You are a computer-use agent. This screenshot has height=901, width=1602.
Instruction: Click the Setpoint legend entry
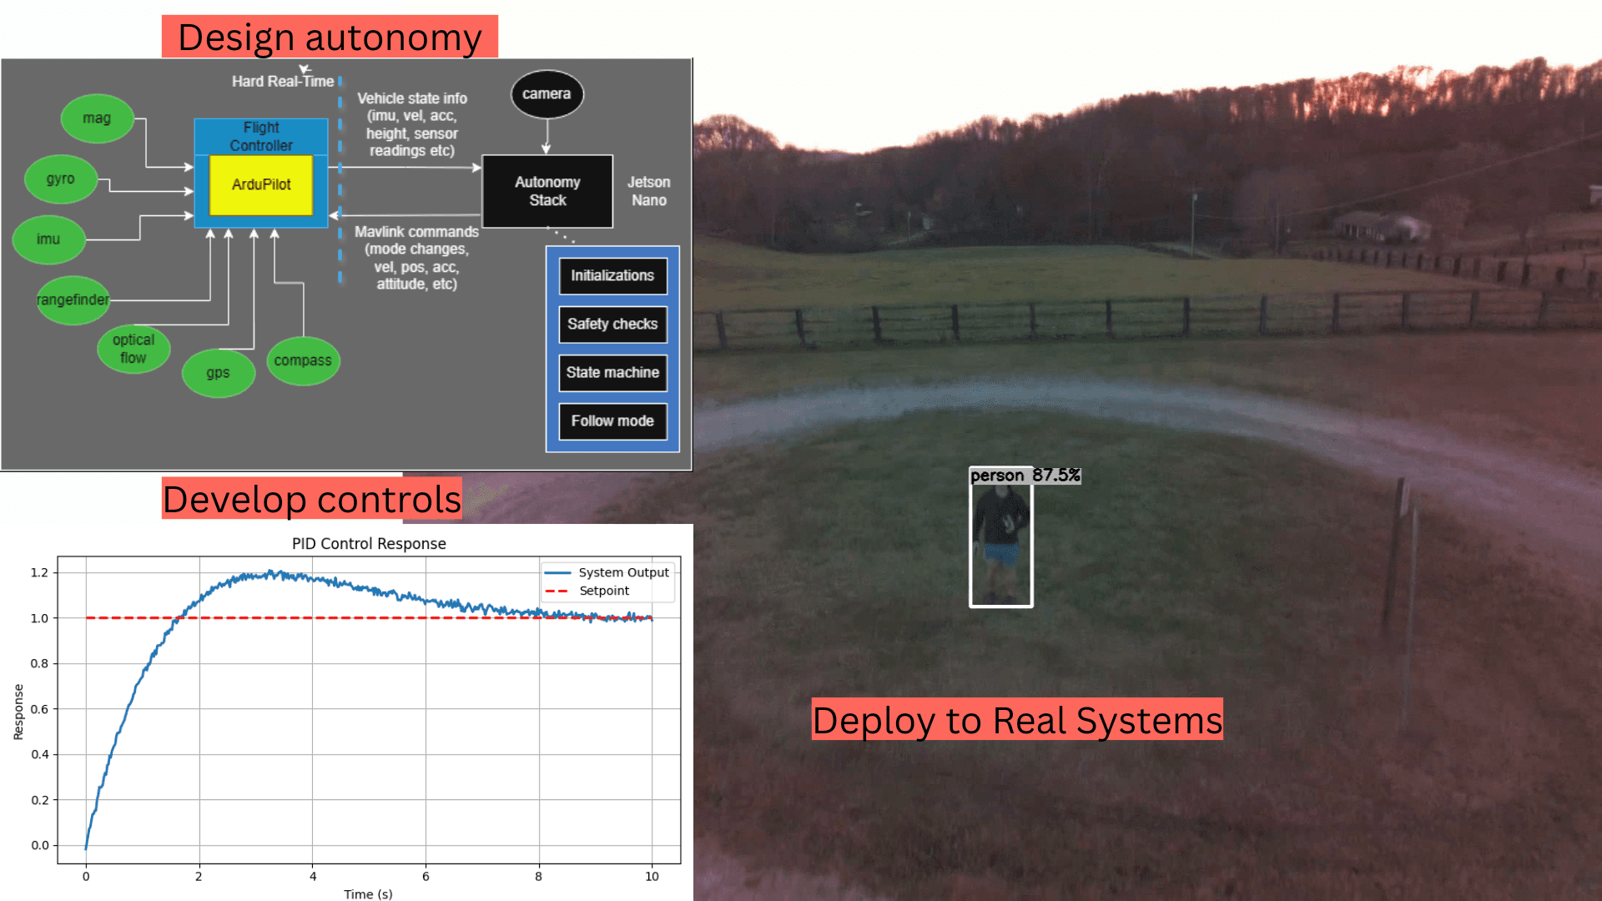click(604, 591)
